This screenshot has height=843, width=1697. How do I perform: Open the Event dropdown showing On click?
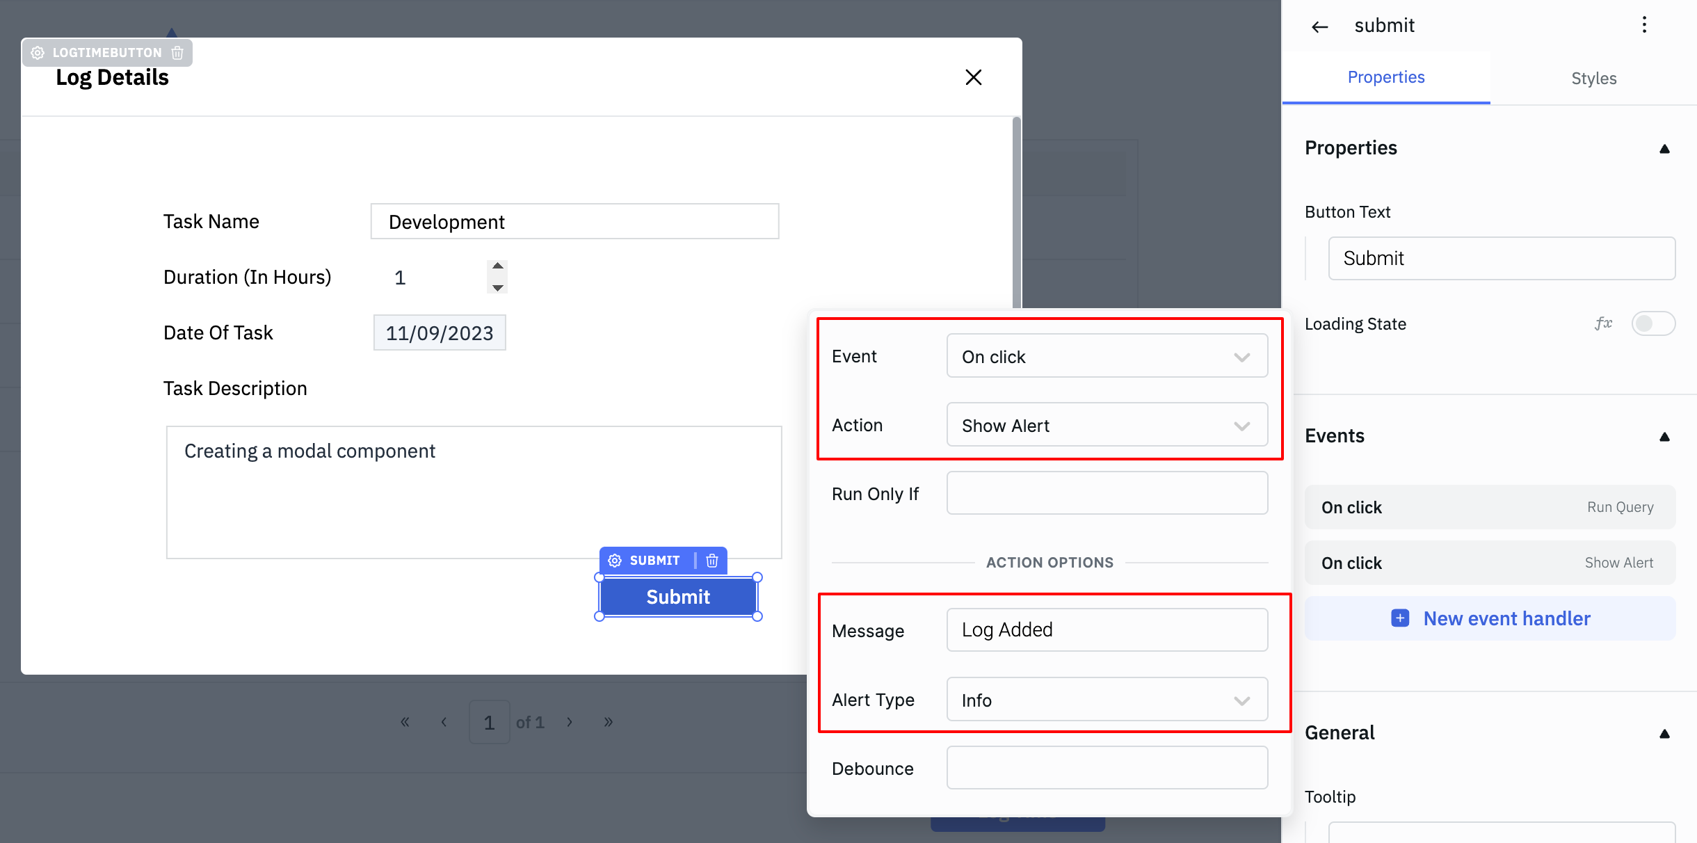1107,357
